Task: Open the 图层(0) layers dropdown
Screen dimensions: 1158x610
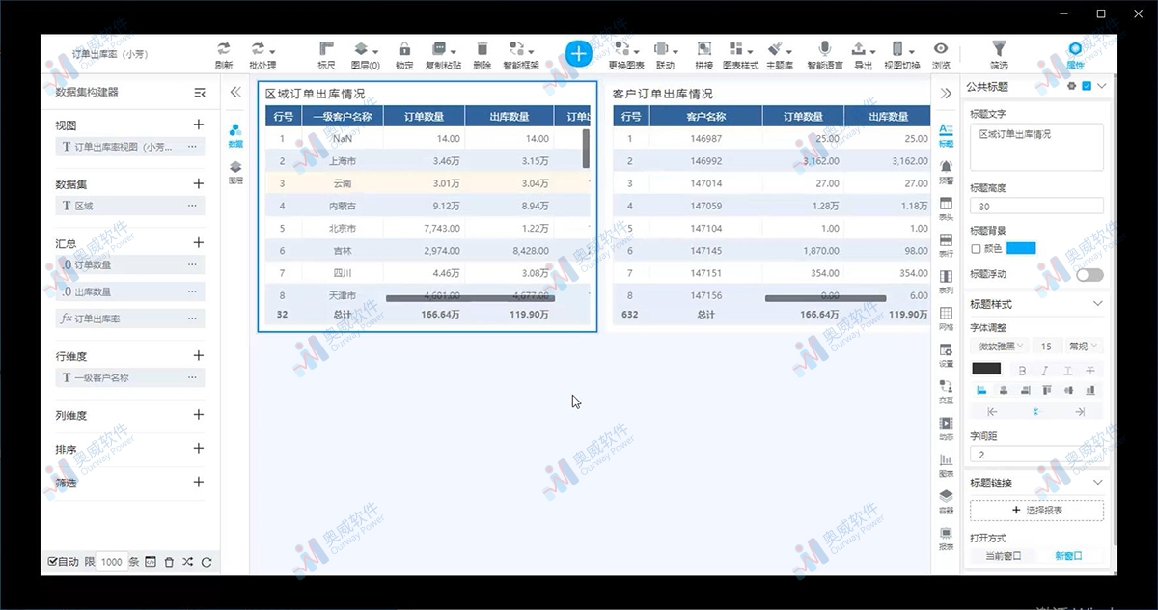Action: click(x=364, y=55)
